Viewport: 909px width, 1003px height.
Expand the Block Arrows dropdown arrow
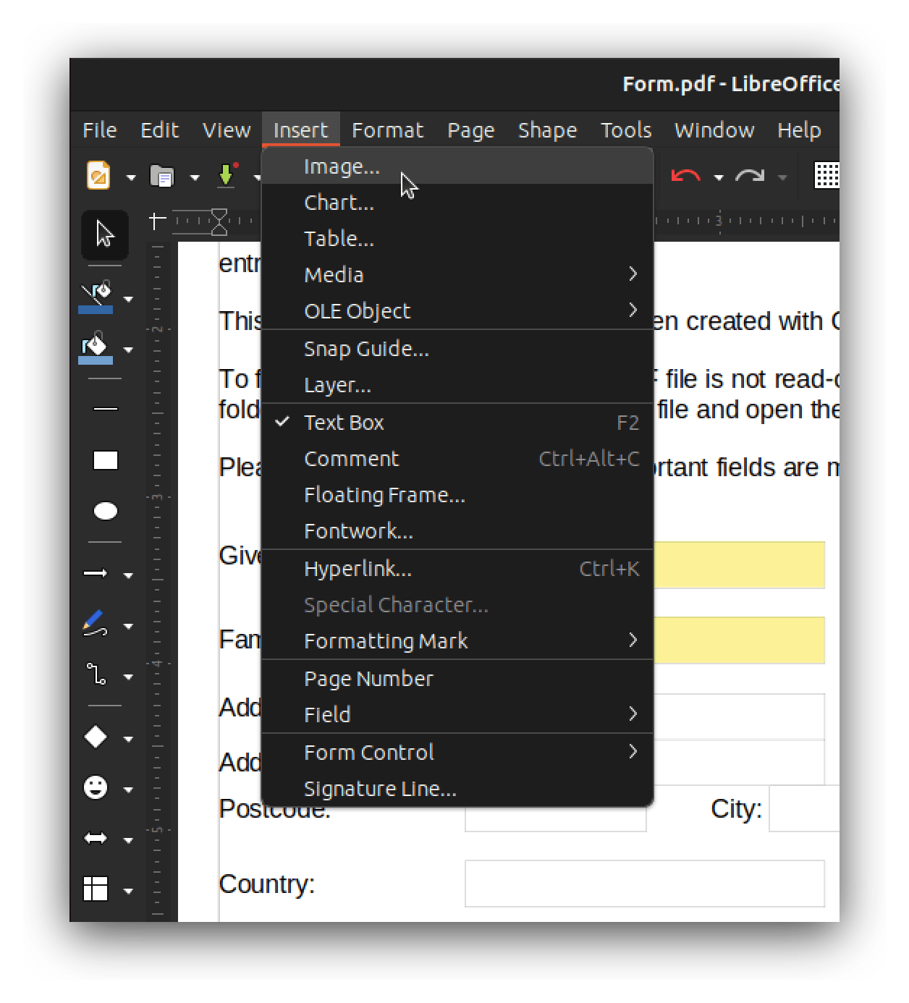click(x=128, y=840)
